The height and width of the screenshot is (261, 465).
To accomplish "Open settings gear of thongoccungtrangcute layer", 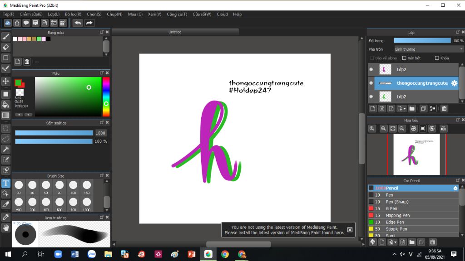I will 454,83.
